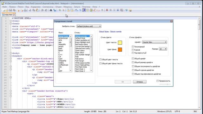Enable the Курсив italic checkbox
203x114 pixels.
133,50
